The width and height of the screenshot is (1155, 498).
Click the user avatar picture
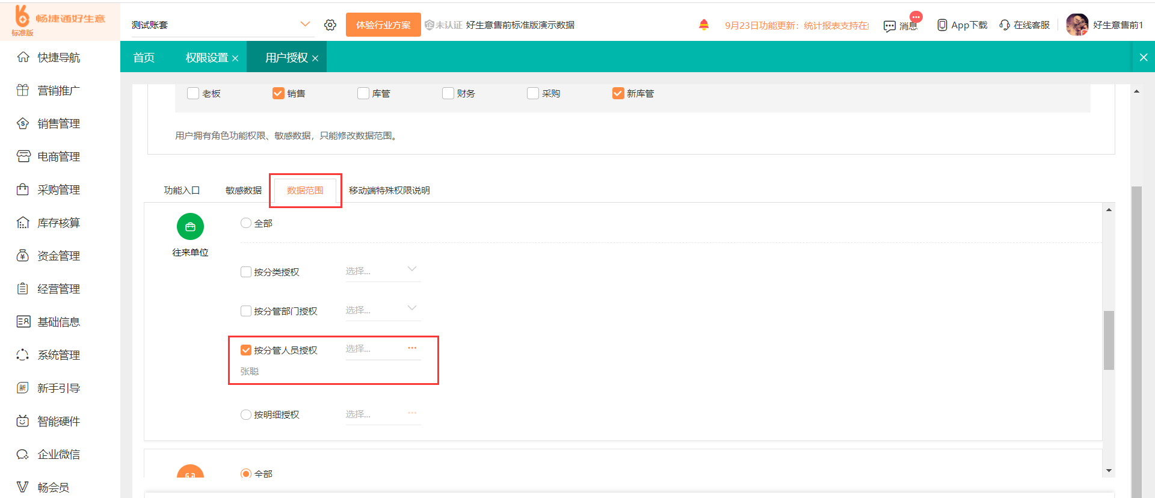pyautogui.click(x=1076, y=25)
